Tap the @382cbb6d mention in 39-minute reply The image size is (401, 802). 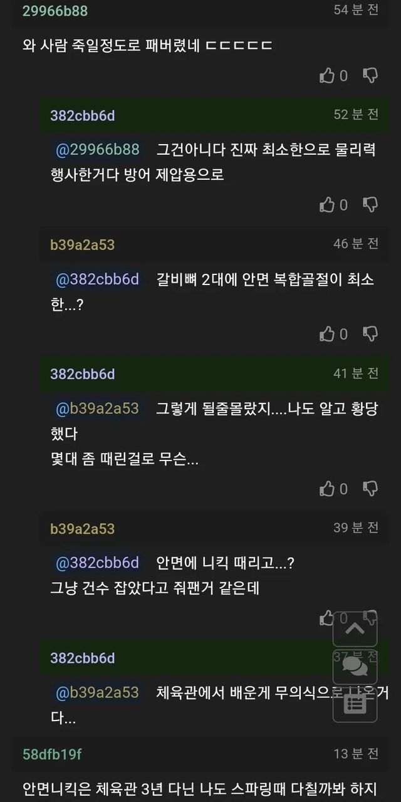click(x=97, y=563)
